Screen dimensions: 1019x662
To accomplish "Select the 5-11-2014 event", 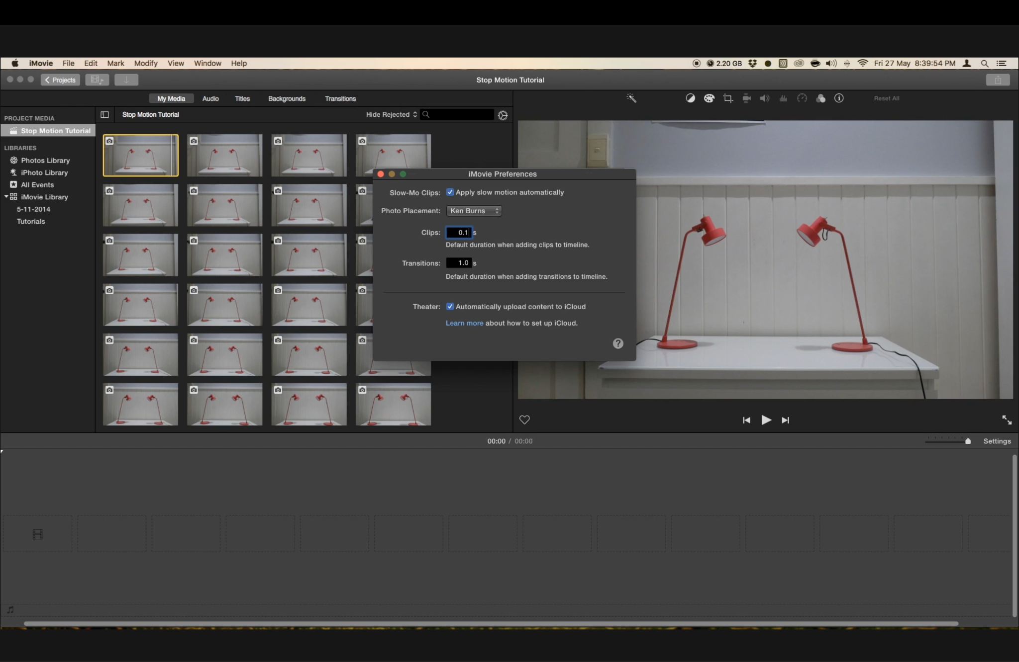I will point(33,209).
